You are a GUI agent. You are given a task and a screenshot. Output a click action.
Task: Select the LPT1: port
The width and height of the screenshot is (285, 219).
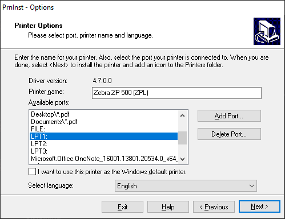coord(104,137)
